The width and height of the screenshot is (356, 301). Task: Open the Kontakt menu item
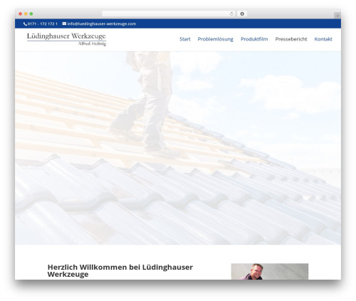pos(323,39)
